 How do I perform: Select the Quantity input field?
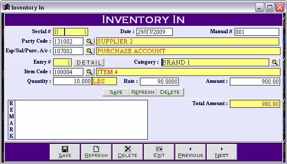(72, 81)
